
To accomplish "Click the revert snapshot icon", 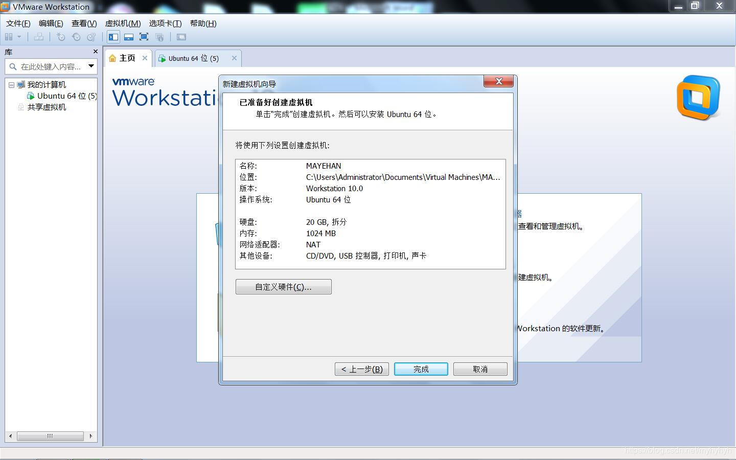I will [x=76, y=36].
